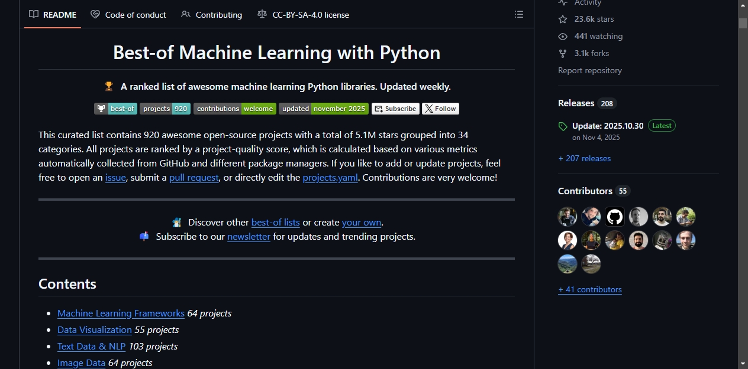Click the projects 920 badge
Viewport: 748px width, 369px height.
165,109
